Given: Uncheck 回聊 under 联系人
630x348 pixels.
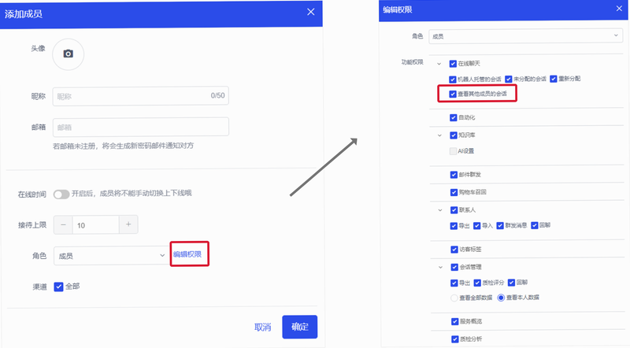Looking at the screenshot, I should 535,225.
